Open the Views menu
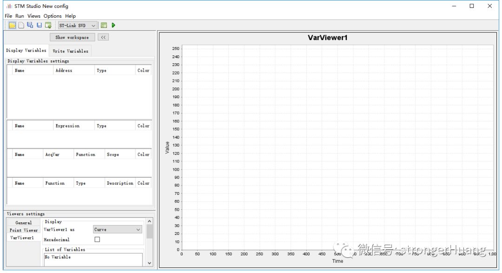Image resolution: width=502 pixels, height=273 pixels. point(33,16)
